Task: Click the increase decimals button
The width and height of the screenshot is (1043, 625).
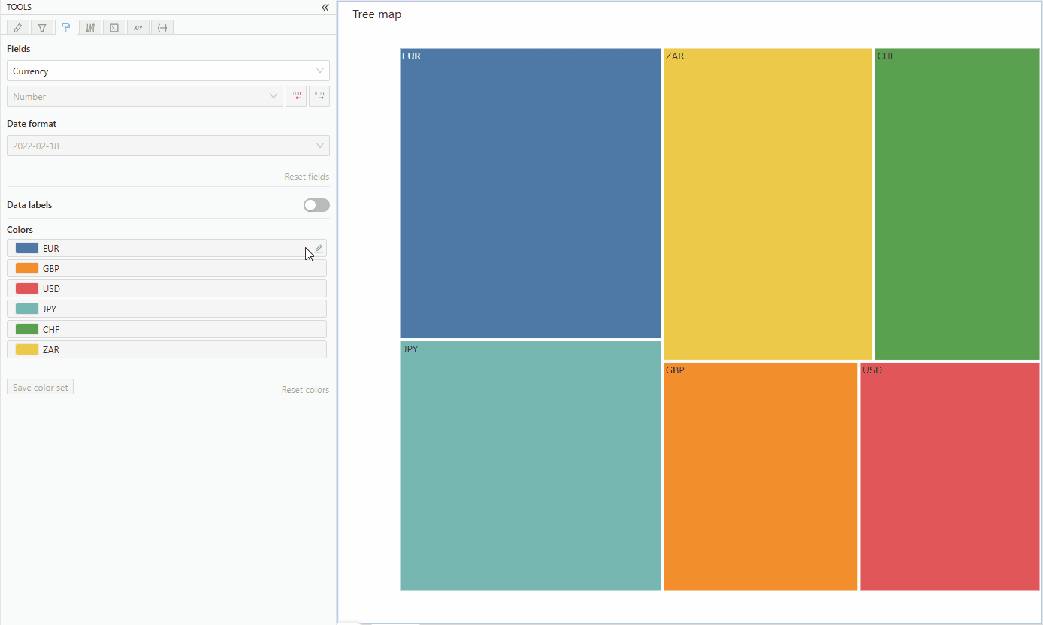Action: (319, 96)
